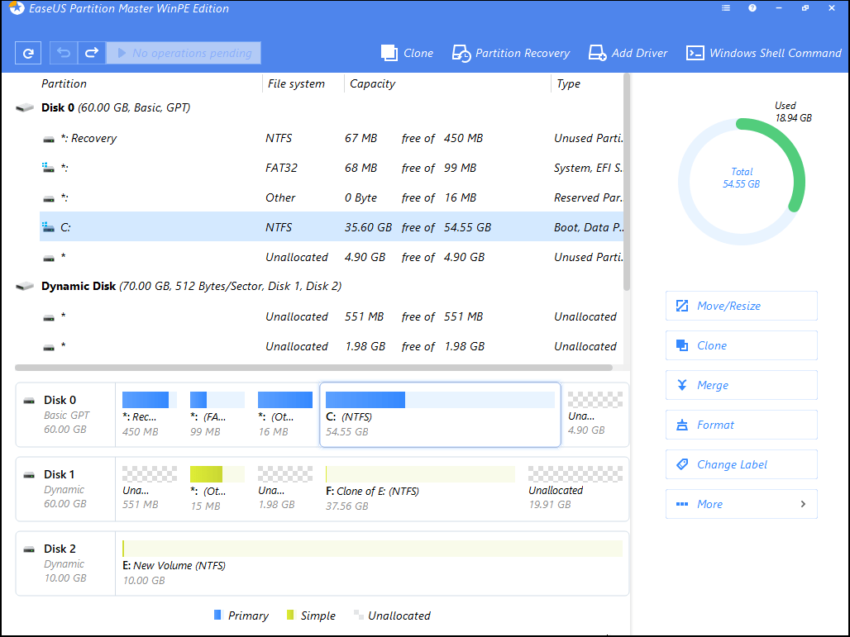The image size is (850, 637).
Task: Click the vertical scrollbar of the partition list
Action: (x=627, y=182)
